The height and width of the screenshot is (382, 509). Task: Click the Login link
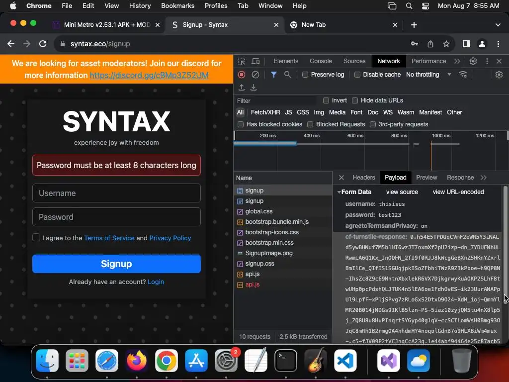click(156, 282)
